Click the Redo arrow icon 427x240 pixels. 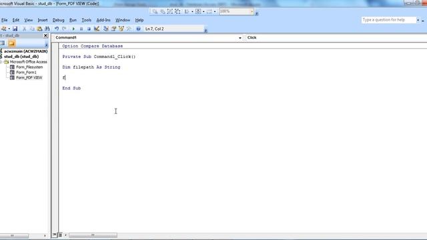pos(64,29)
